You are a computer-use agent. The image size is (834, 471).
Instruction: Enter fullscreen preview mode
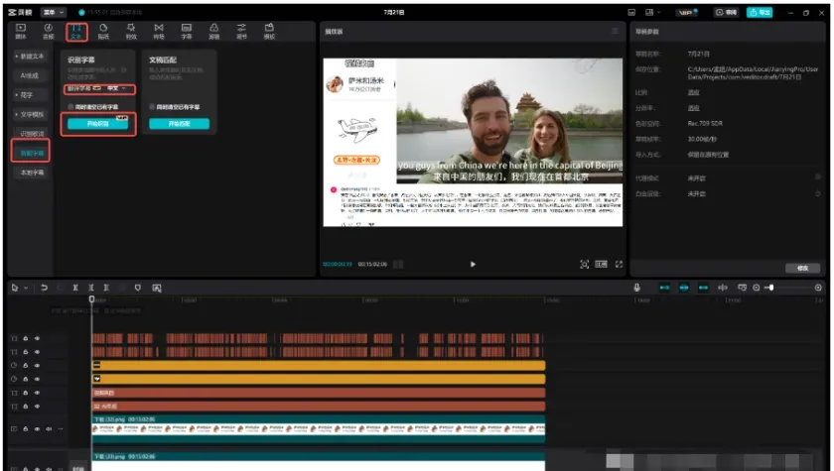tap(619, 264)
